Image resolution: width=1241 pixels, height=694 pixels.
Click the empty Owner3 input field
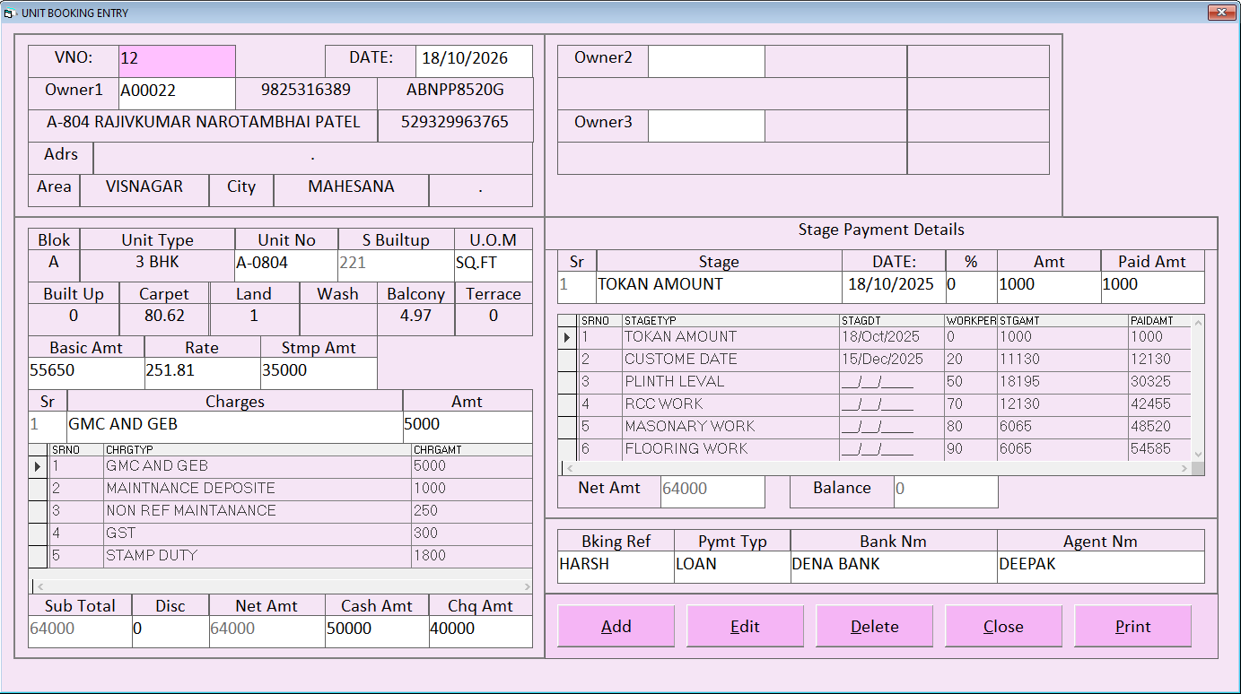pyautogui.click(x=706, y=126)
